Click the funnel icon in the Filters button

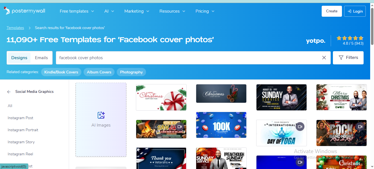341,58
